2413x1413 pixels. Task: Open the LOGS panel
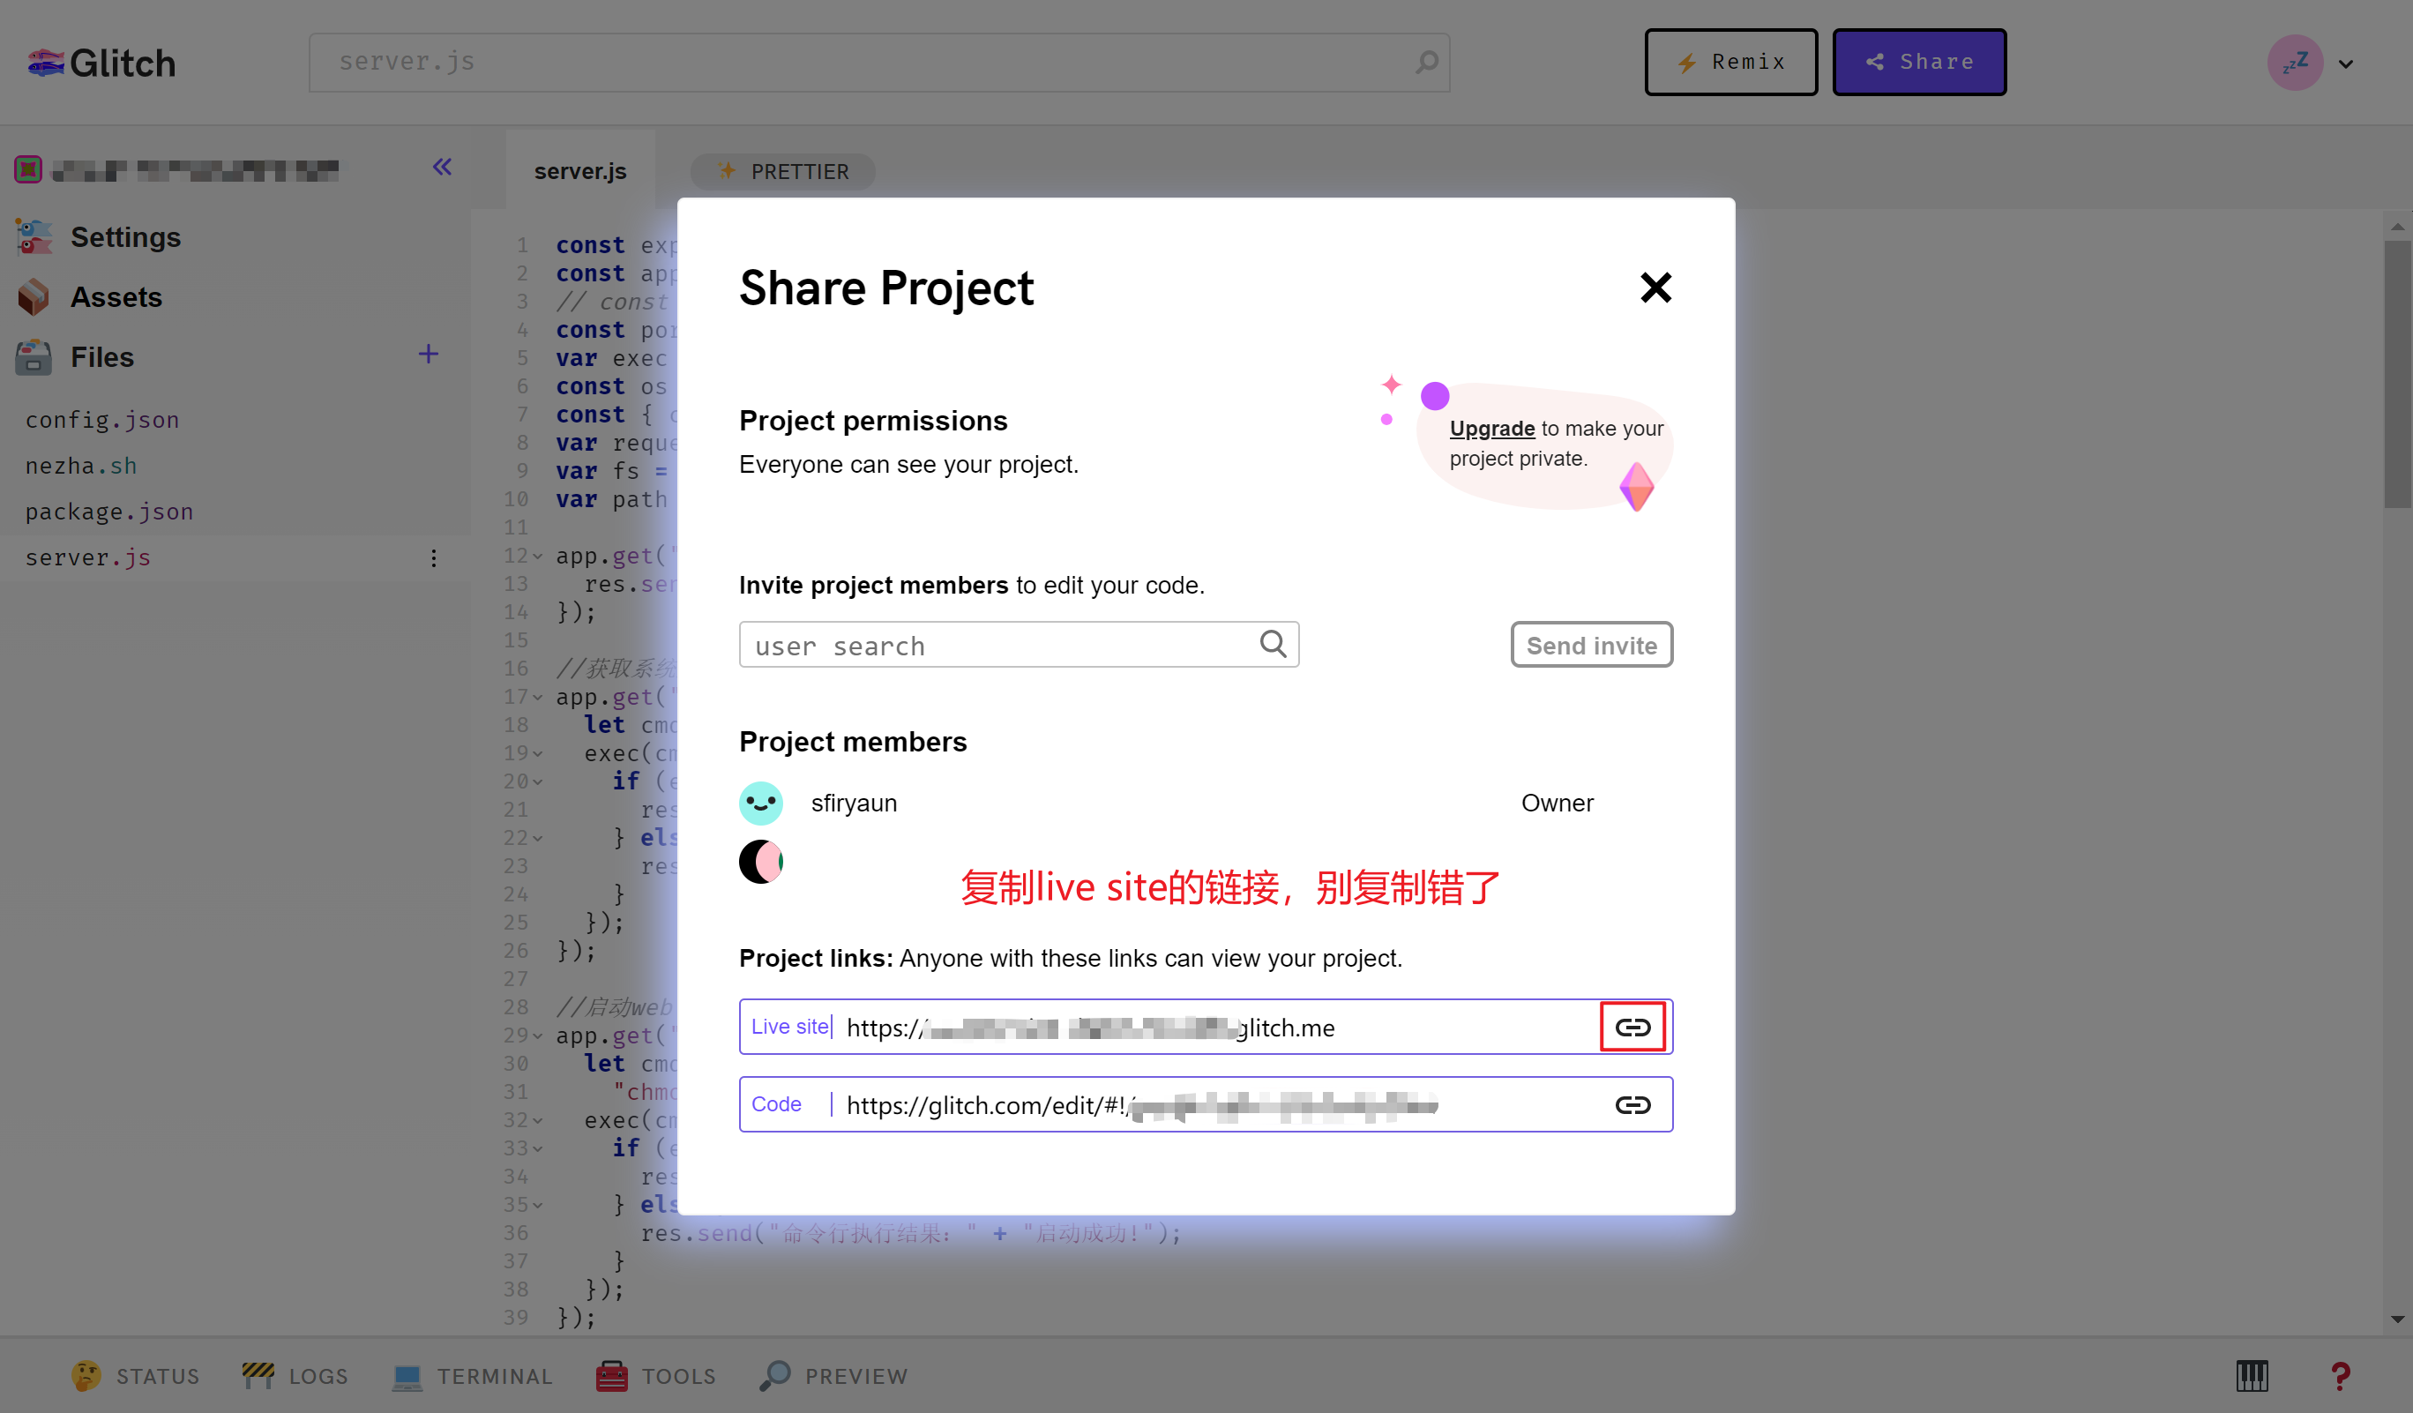(295, 1376)
